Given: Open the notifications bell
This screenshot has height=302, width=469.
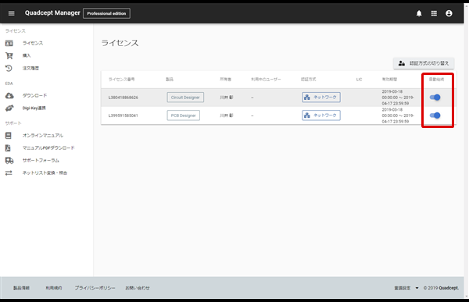Looking at the screenshot, I should tap(419, 13).
